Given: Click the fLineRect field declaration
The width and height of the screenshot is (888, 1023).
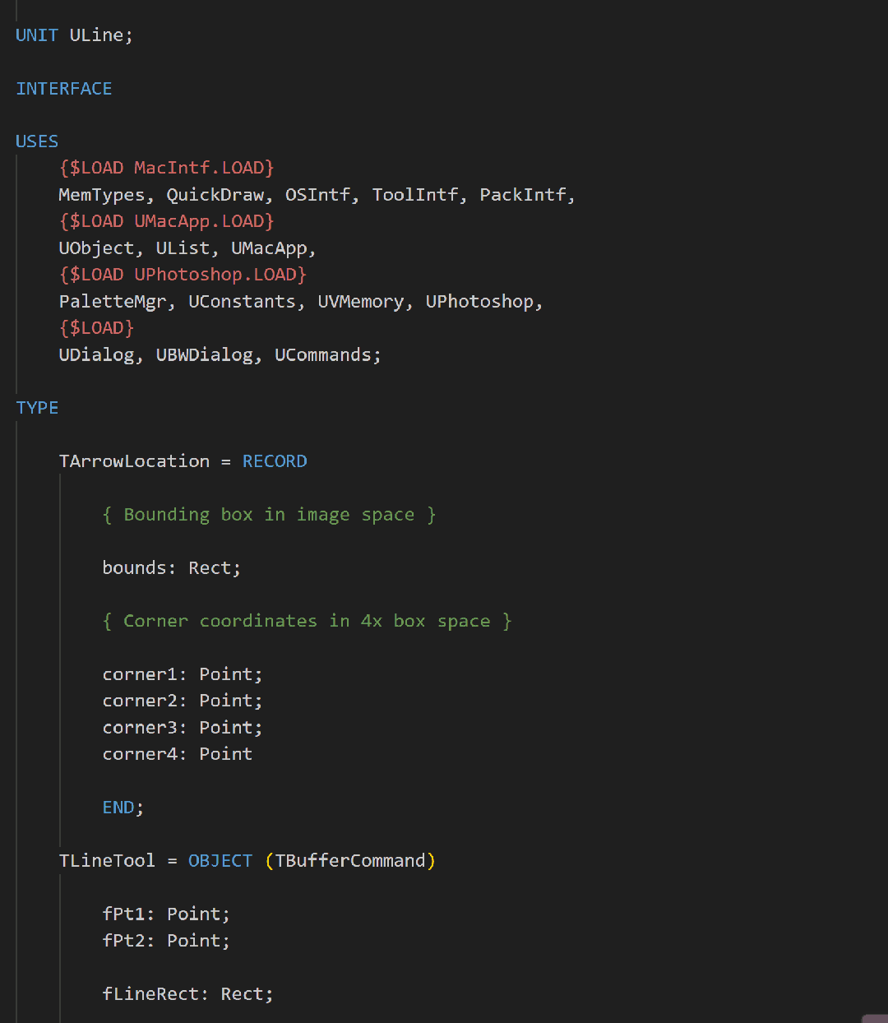Looking at the screenshot, I should click(187, 994).
